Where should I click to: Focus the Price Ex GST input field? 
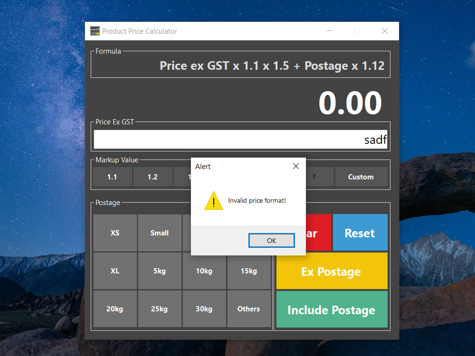coord(240,139)
